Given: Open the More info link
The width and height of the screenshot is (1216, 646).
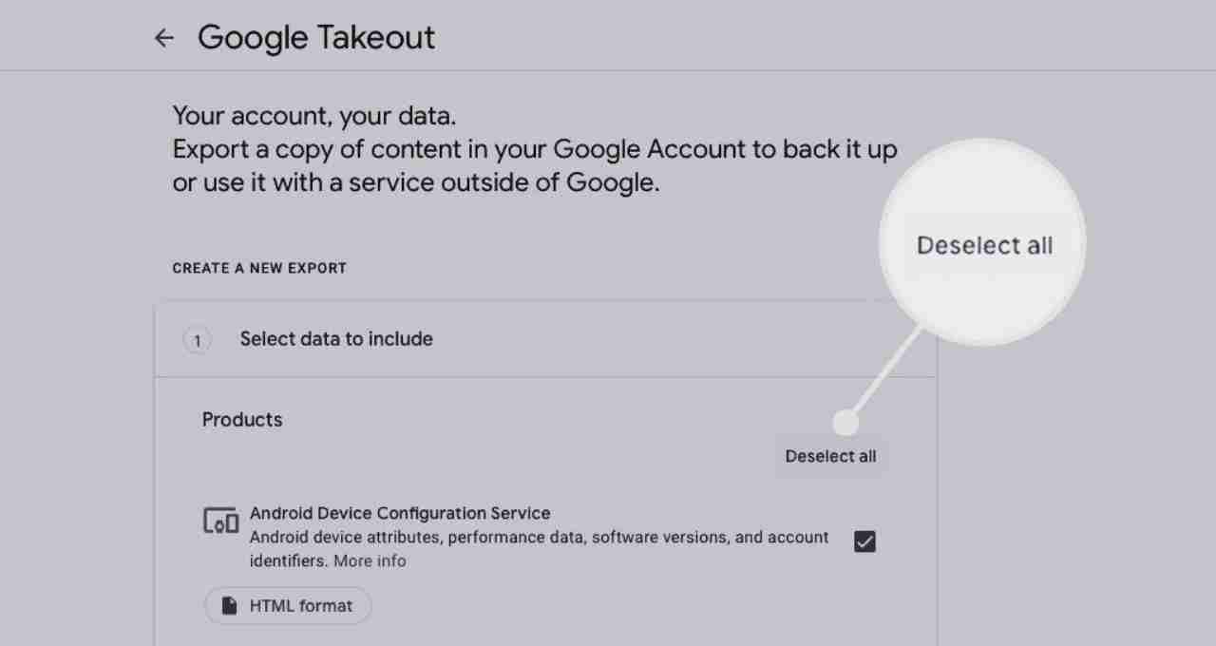Looking at the screenshot, I should point(370,561).
